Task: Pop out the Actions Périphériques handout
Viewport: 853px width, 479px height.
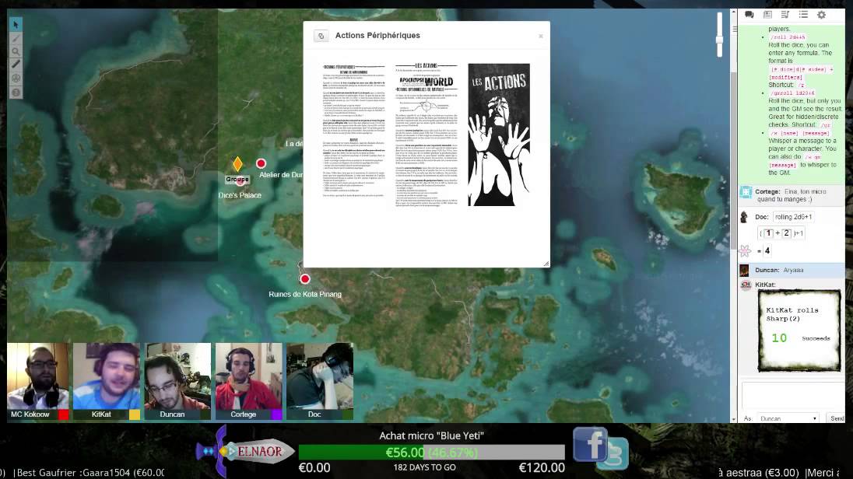Action: coord(321,36)
